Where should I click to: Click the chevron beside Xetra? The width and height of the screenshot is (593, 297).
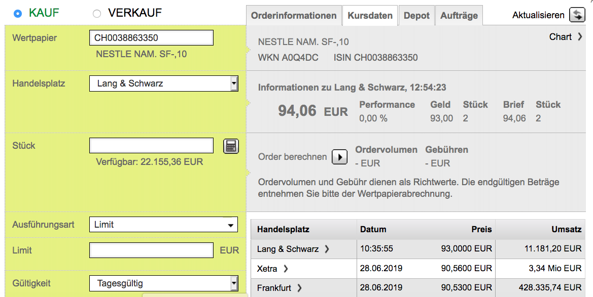[x=286, y=269]
